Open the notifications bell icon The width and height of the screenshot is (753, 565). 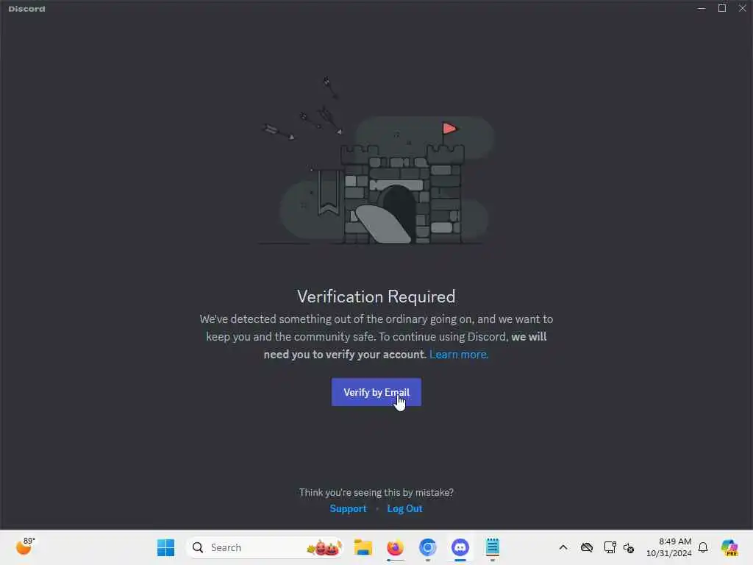click(x=703, y=547)
